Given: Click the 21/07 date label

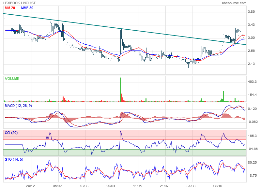Looking at the screenshot, I should click(x=164, y=186).
